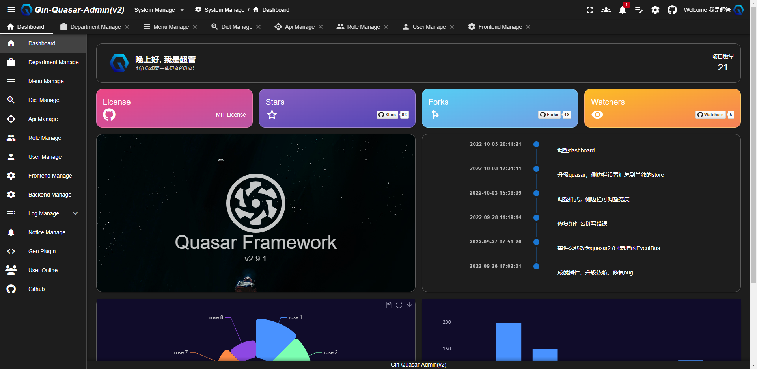
Task: Click the Stars count badge showing 63
Action: tap(404, 115)
